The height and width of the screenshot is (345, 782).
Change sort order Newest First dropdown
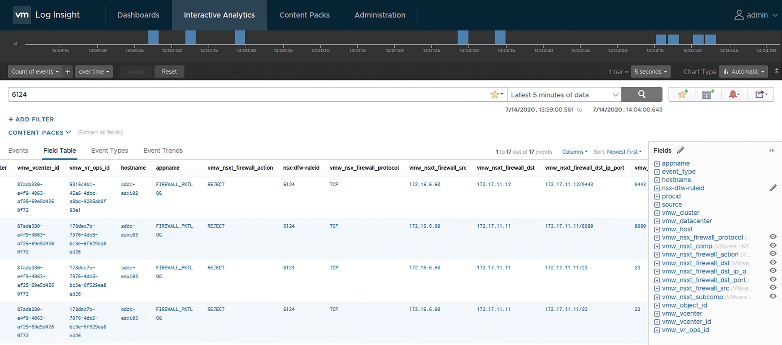point(624,152)
